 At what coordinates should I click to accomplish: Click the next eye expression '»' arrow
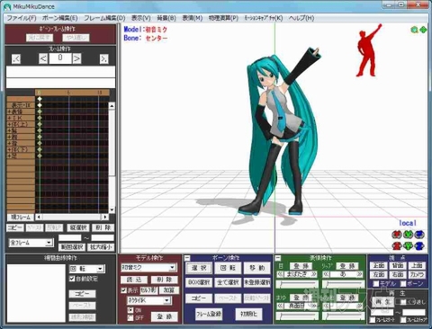click(x=314, y=274)
